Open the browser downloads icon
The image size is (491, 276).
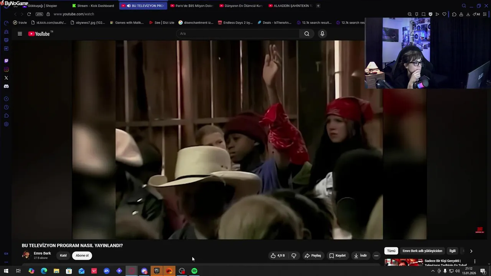[468, 14]
